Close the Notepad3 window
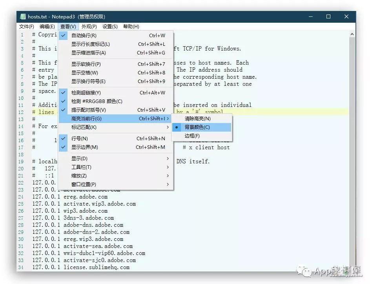Image resolution: width=370 pixels, height=284 pixels. click(x=346, y=16)
